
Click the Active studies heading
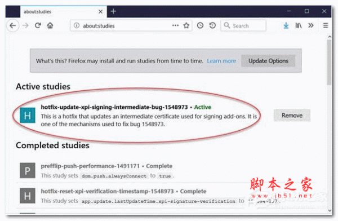tap(43, 86)
